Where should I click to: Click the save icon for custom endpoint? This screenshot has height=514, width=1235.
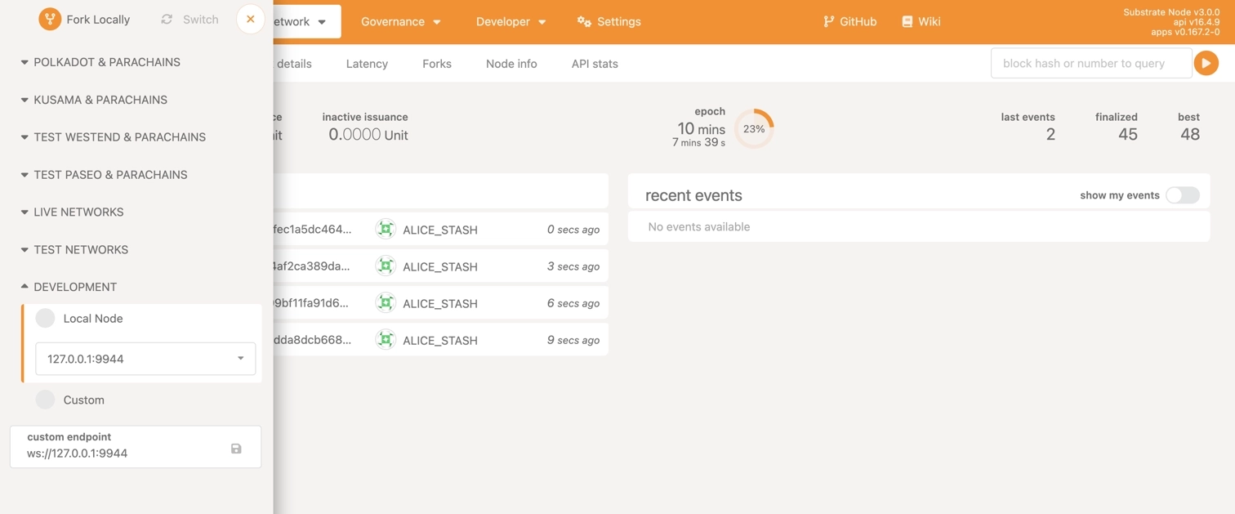tap(236, 448)
